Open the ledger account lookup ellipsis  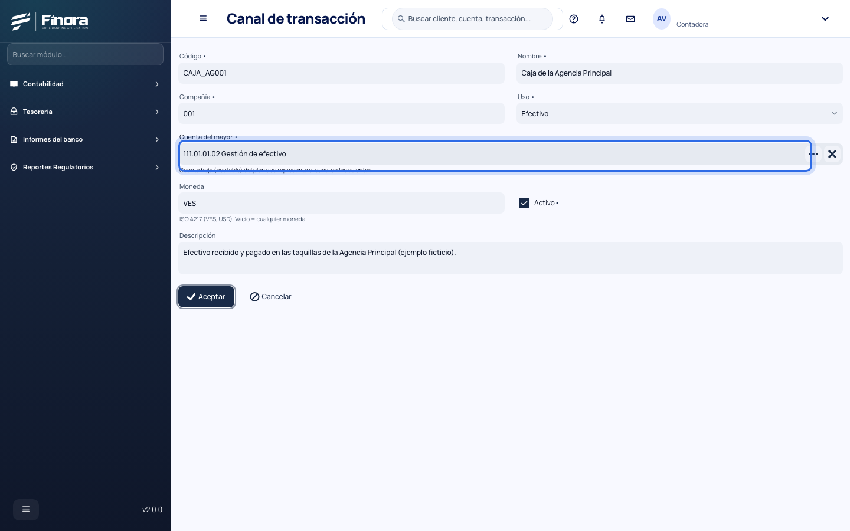click(x=813, y=154)
